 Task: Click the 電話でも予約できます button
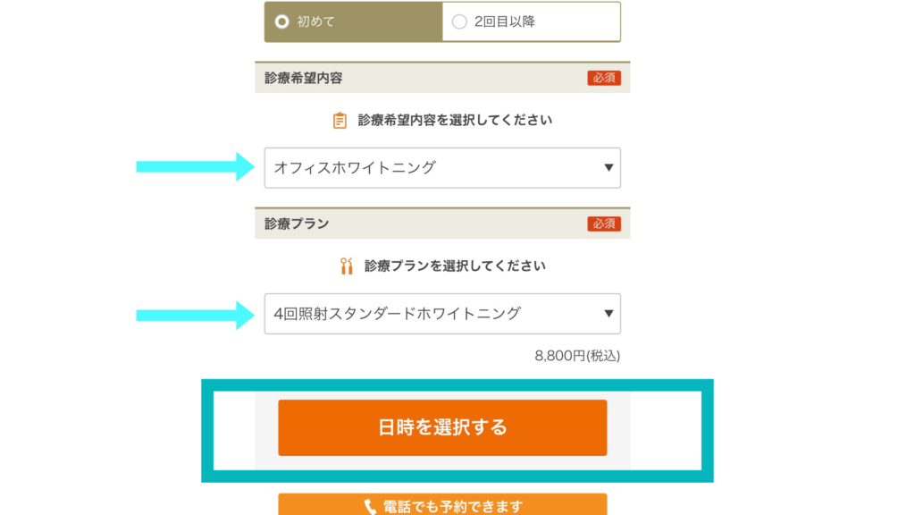coord(442,504)
